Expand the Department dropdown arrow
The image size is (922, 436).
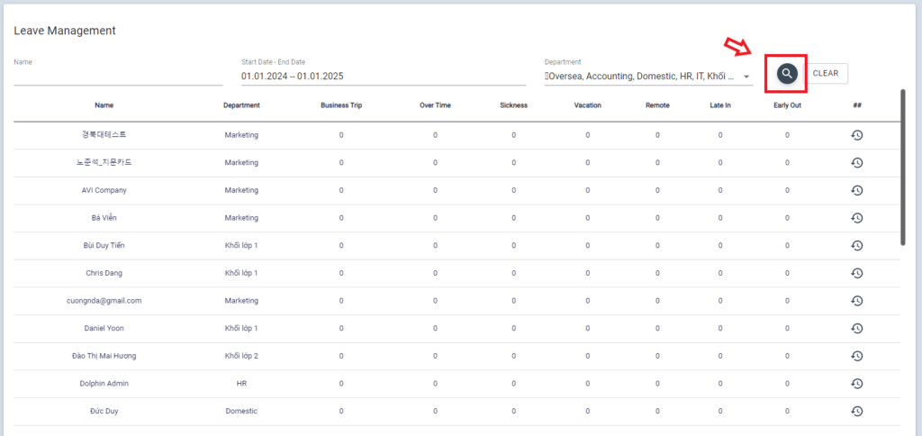[x=746, y=77]
